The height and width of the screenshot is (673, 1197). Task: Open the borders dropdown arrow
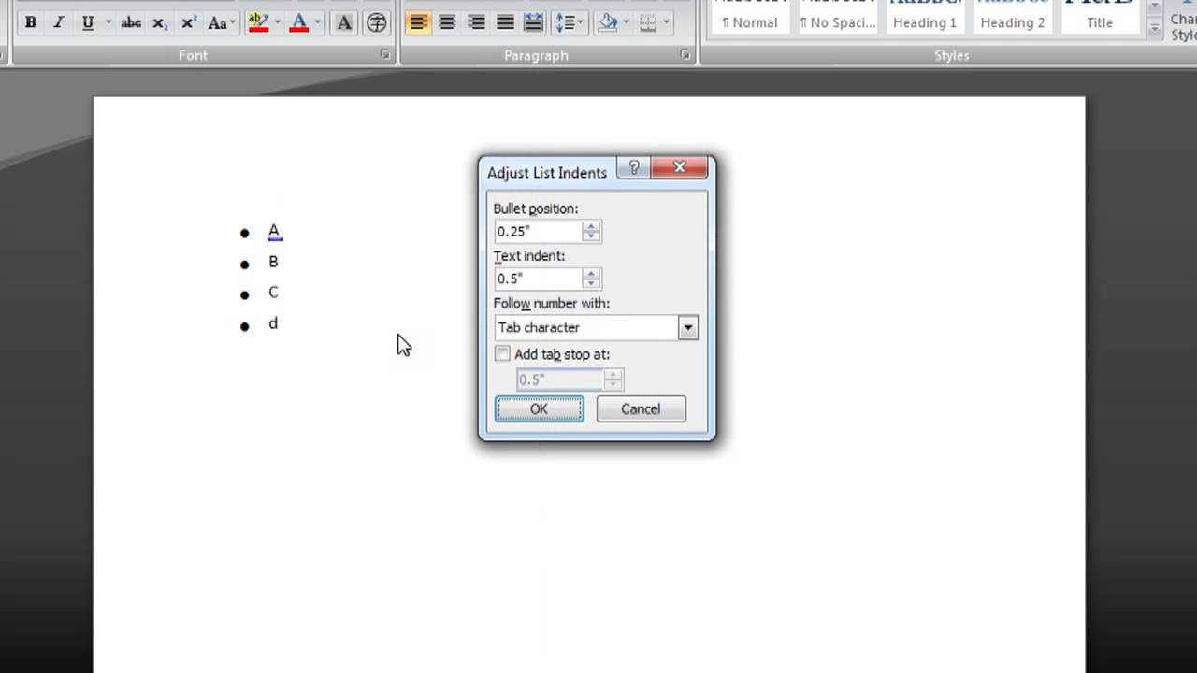(666, 22)
